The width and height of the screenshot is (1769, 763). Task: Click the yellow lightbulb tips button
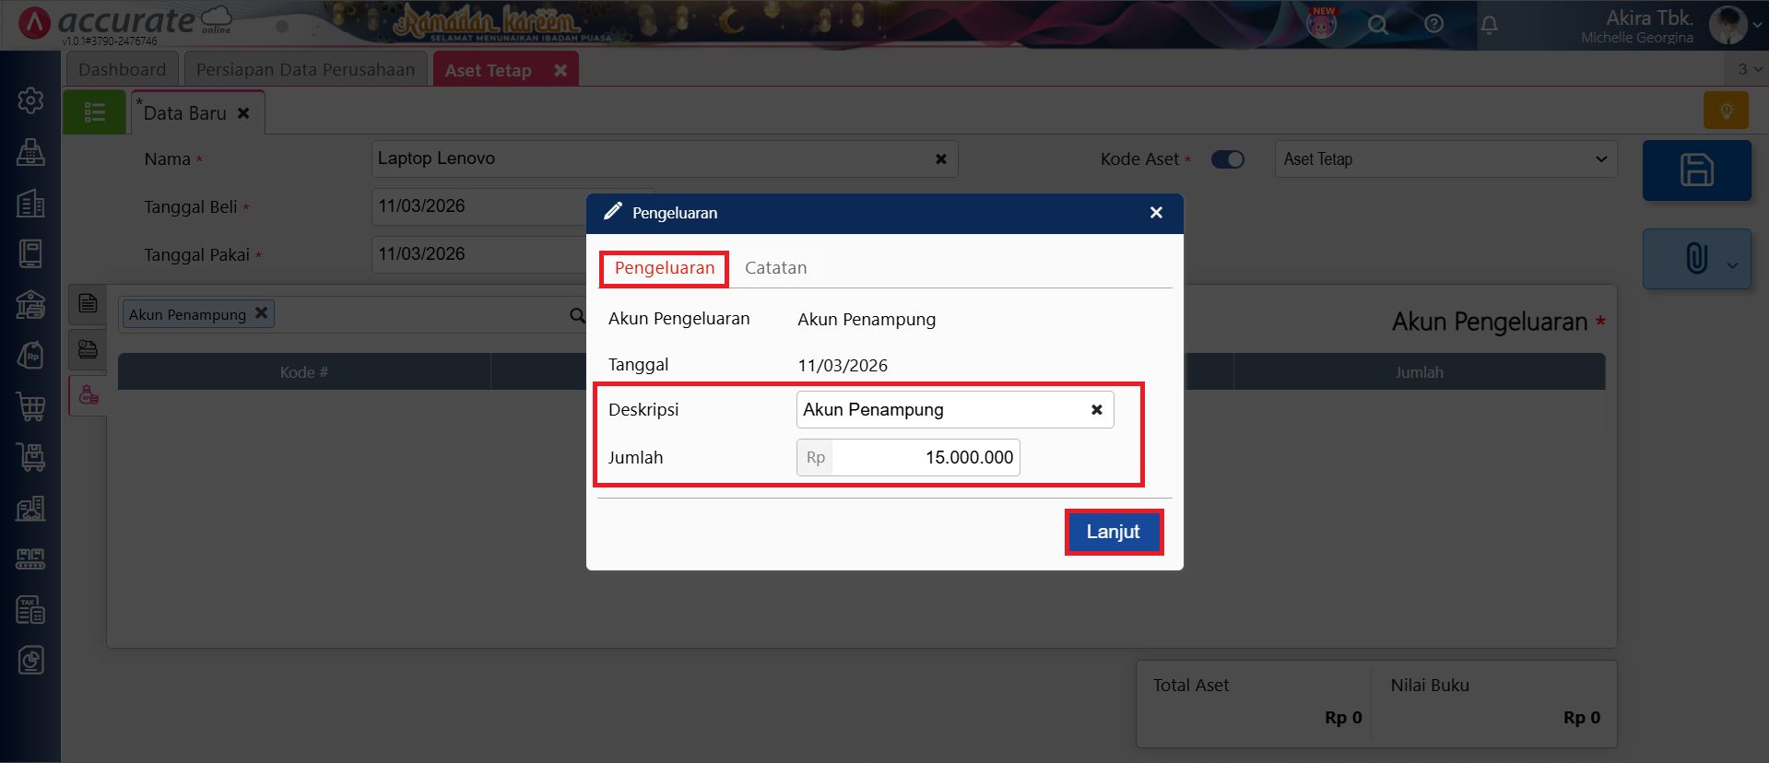click(x=1726, y=111)
